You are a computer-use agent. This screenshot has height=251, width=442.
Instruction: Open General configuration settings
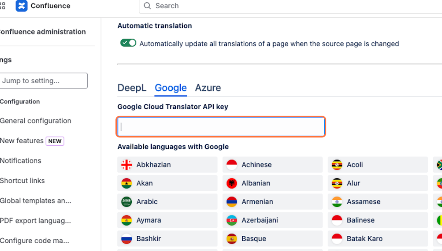coord(35,121)
